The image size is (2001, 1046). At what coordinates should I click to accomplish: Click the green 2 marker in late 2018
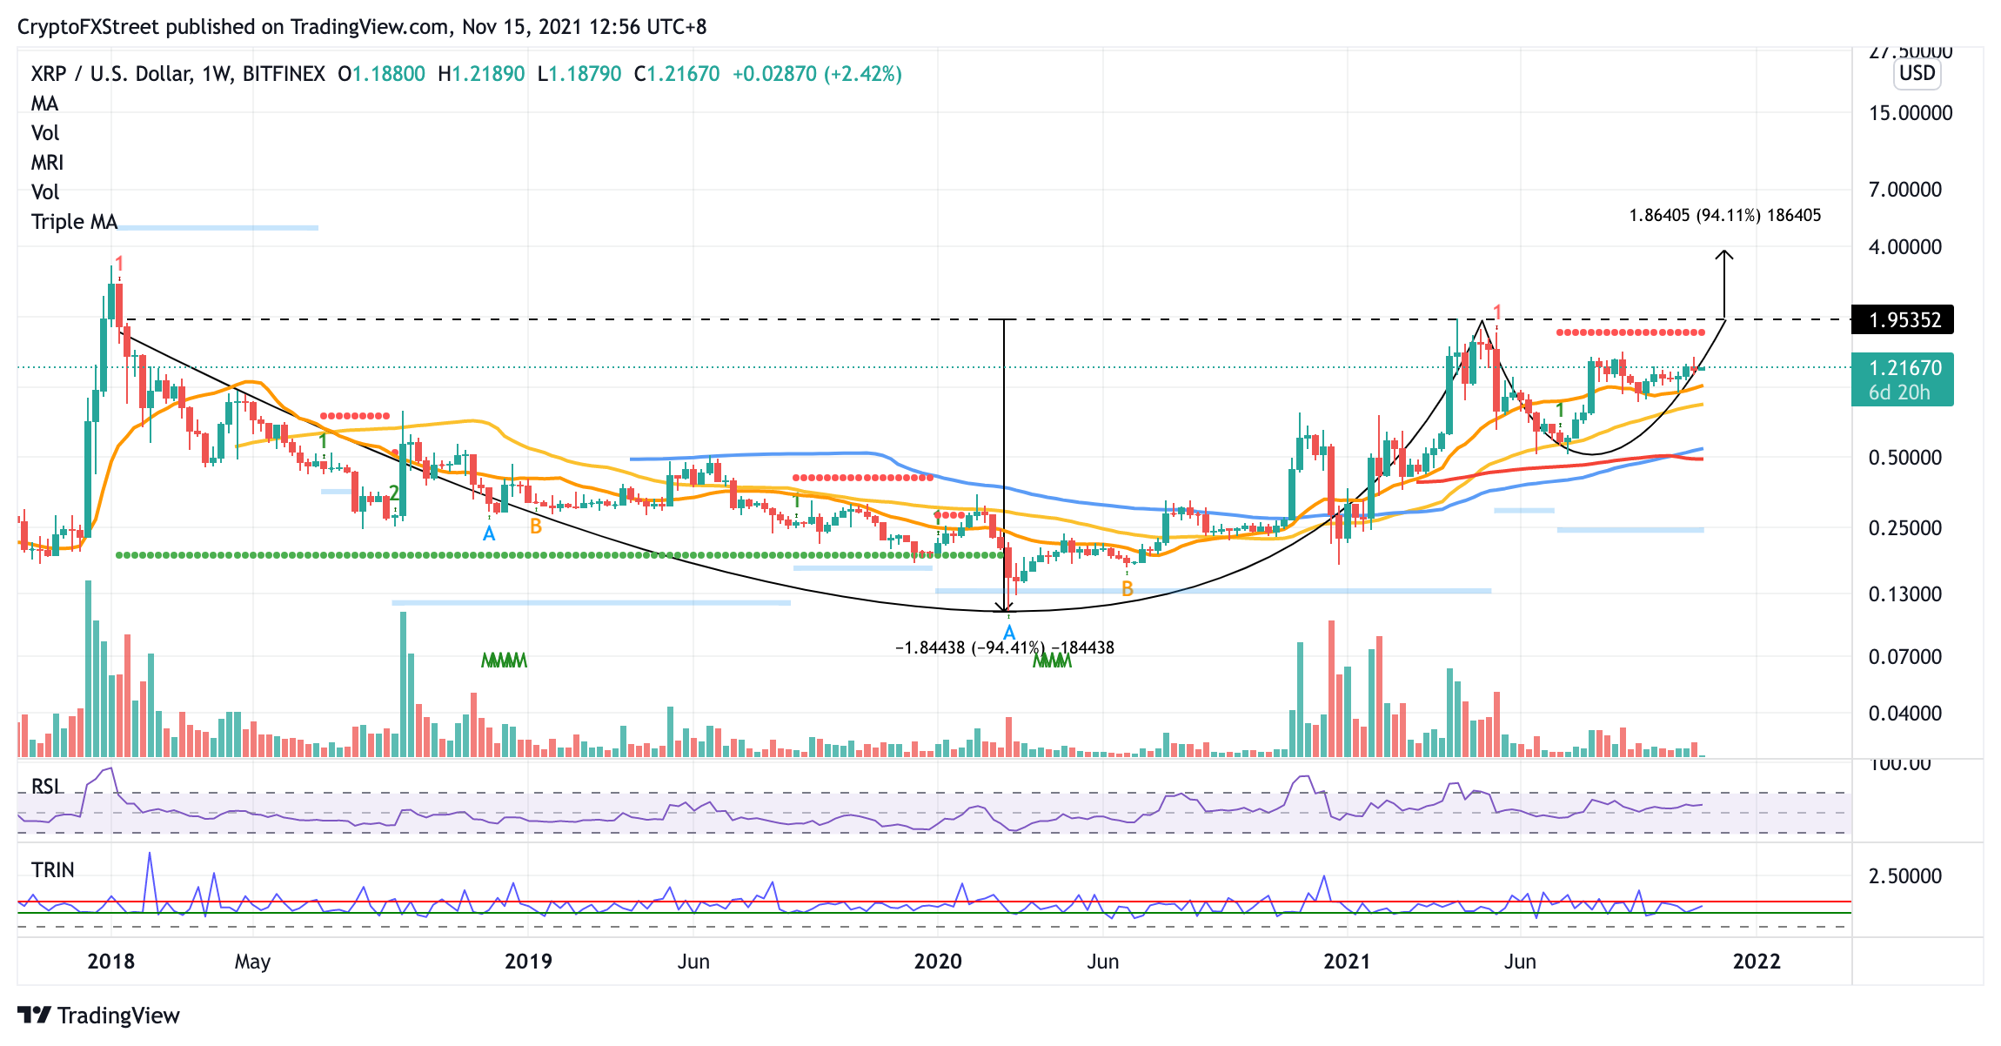(x=394, y=493)
